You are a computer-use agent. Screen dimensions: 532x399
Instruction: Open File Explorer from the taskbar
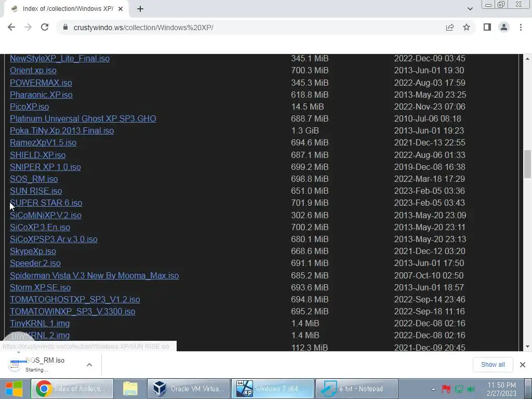click(130, 389)
